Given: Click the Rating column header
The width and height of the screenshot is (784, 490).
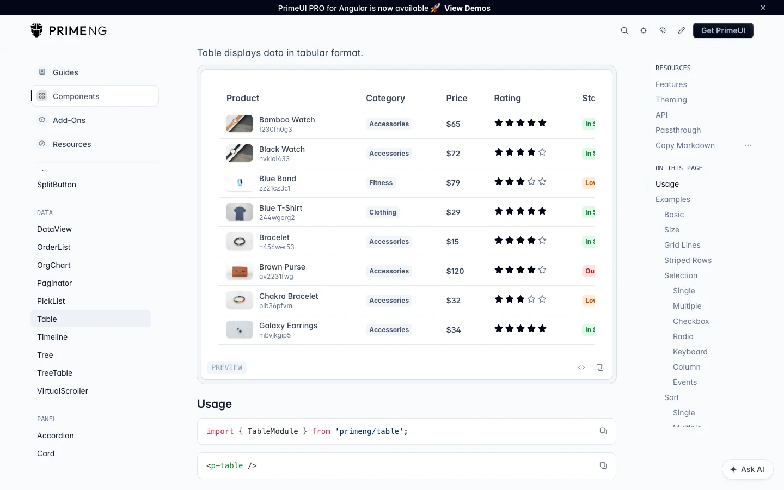Looking at the screenshot, I should [x=507, y=98].
